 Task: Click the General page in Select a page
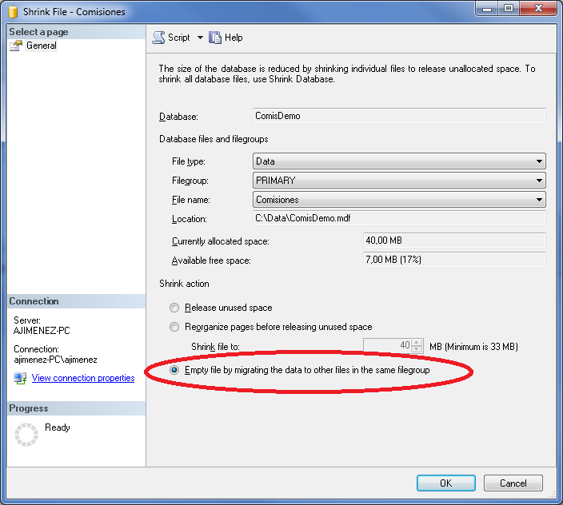[42, 46]
